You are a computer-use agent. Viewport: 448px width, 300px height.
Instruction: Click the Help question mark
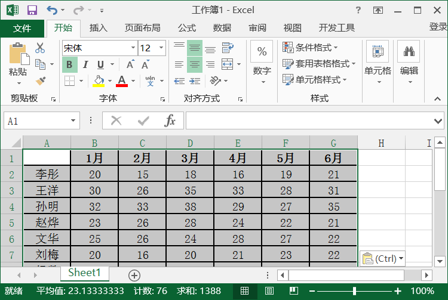358,10
